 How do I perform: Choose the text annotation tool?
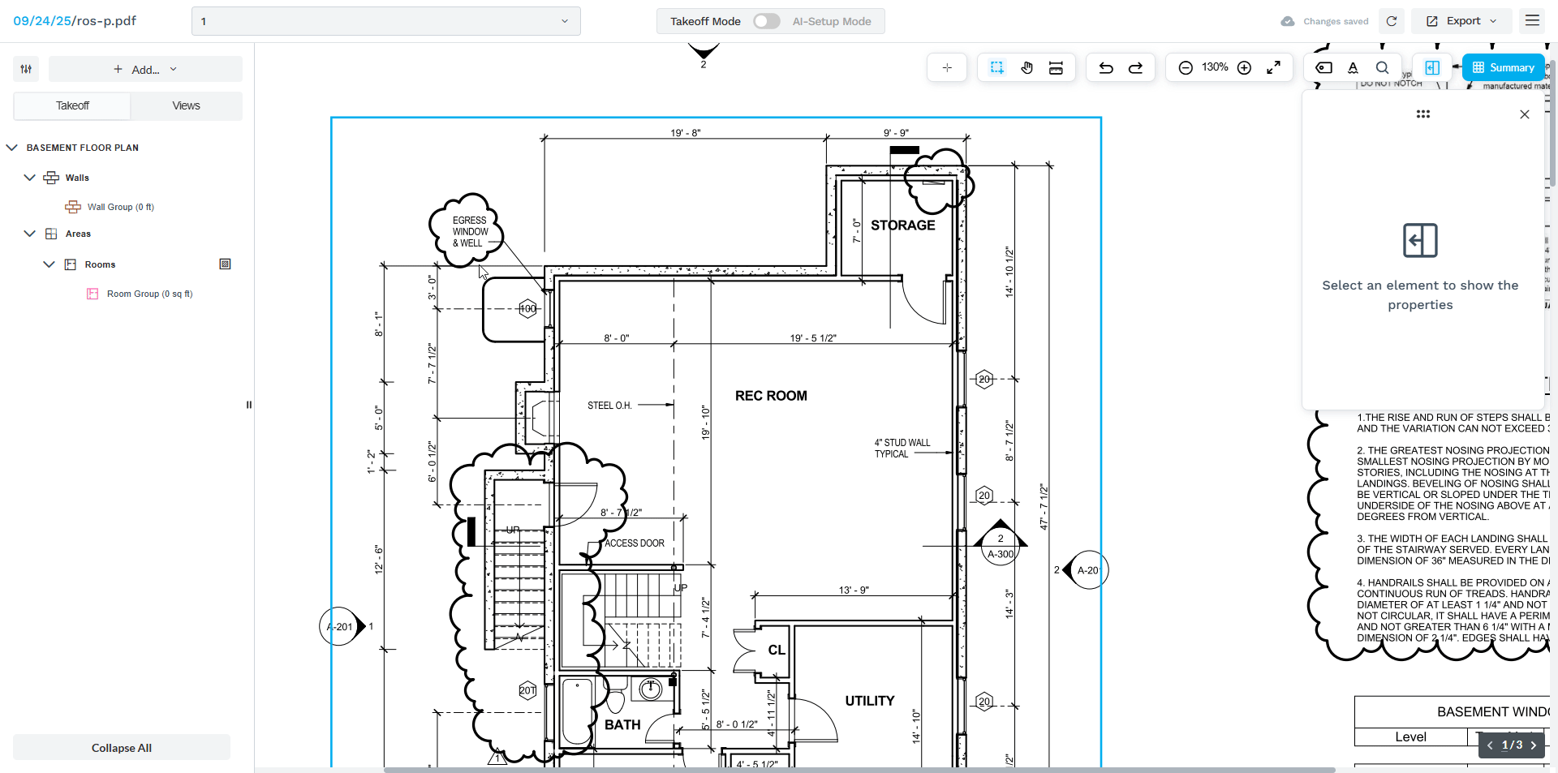(x=1353, y=68)
